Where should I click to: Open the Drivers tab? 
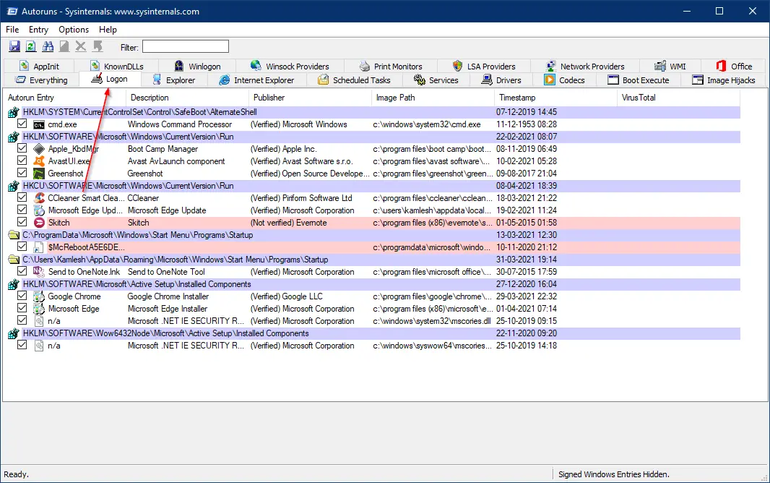pyautogui.click(x=501, y=80)
